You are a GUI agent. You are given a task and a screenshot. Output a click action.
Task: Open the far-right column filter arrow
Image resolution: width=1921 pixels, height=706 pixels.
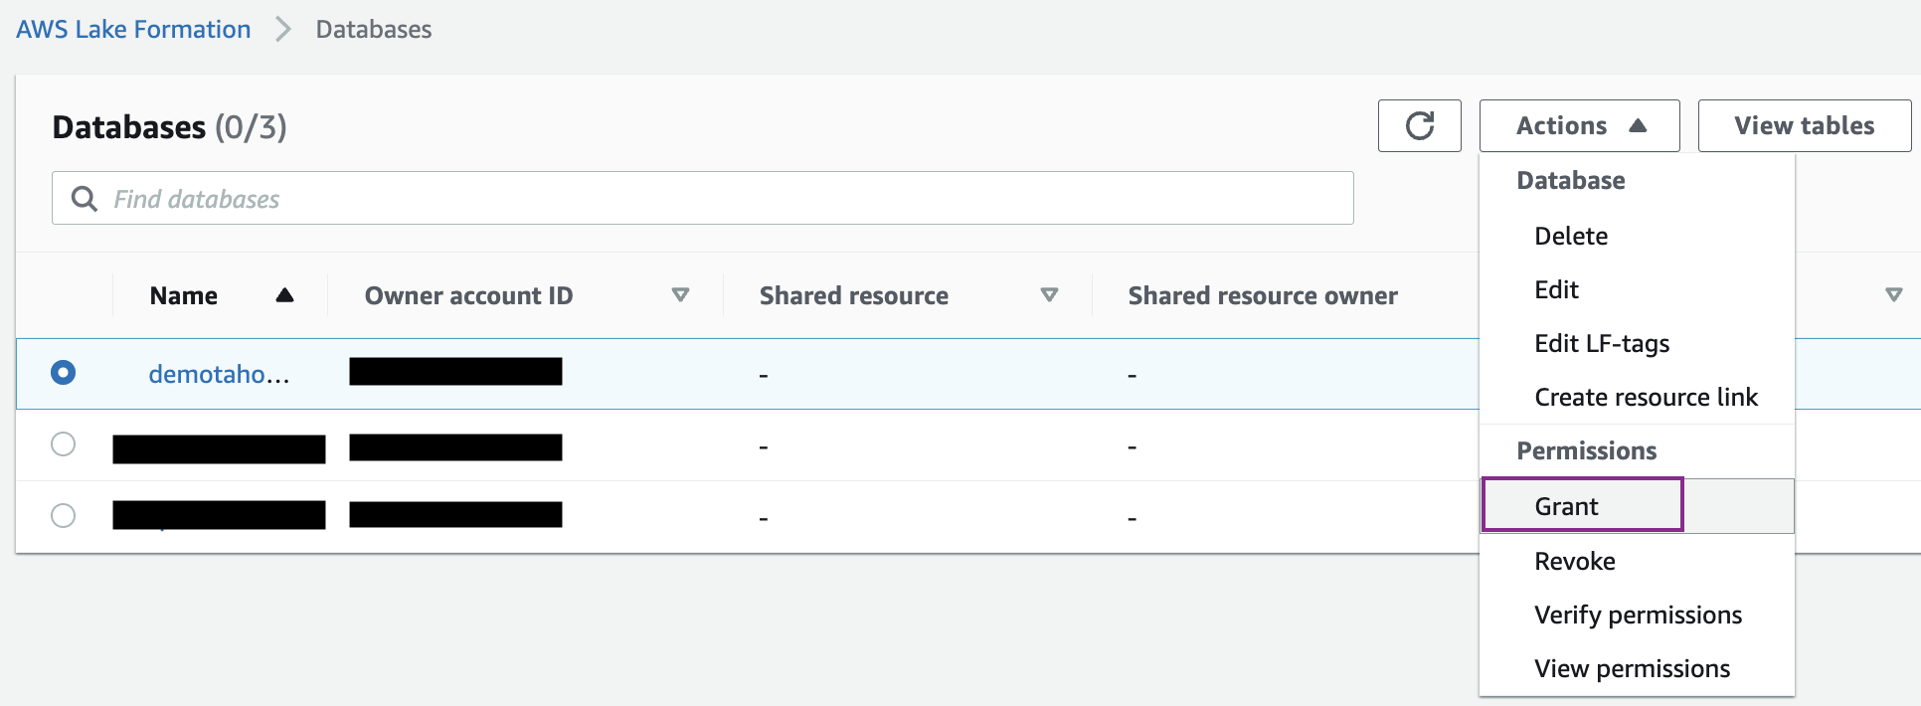pyautogui.click(x=1893, y=295)
